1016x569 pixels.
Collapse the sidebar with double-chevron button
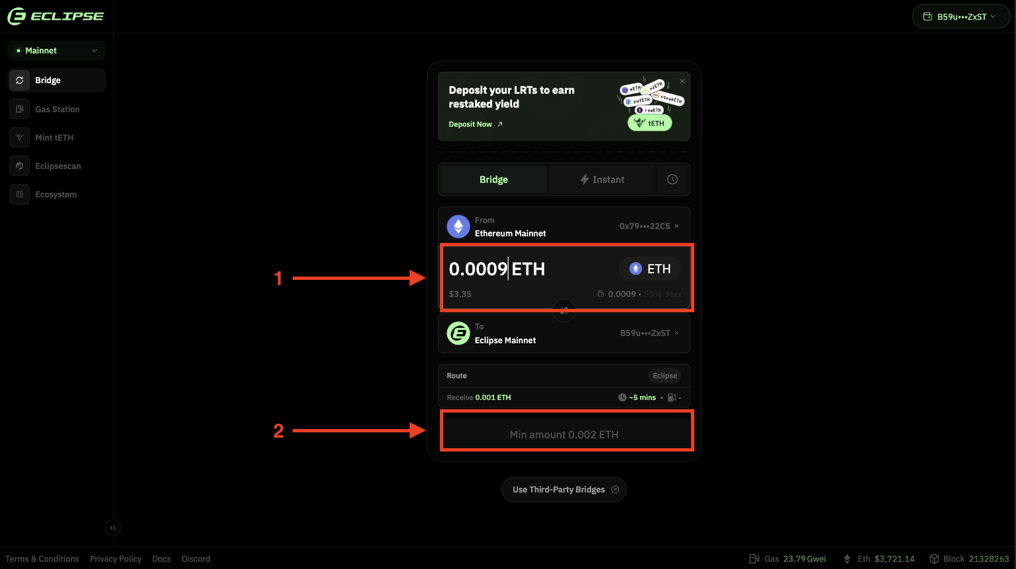click(113, 527)
